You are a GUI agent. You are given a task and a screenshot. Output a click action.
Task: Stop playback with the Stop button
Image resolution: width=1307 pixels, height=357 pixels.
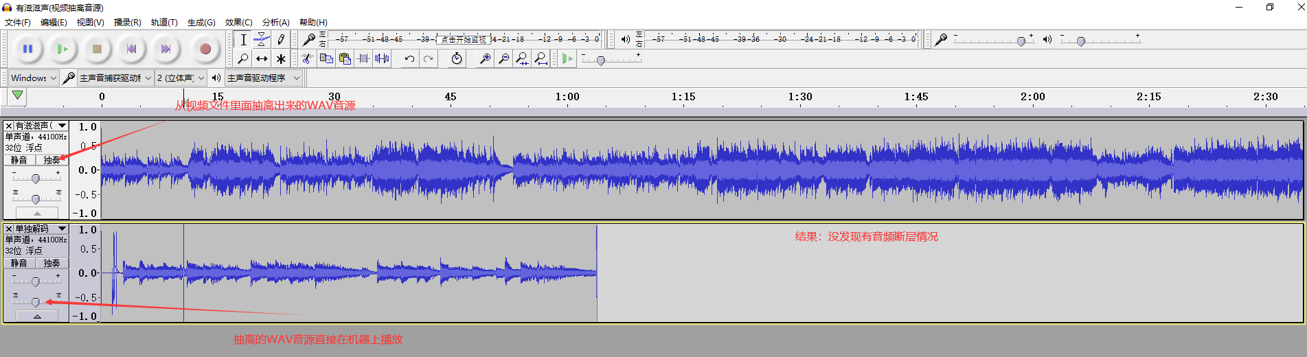pyautogui.click(x=97, y=49)
